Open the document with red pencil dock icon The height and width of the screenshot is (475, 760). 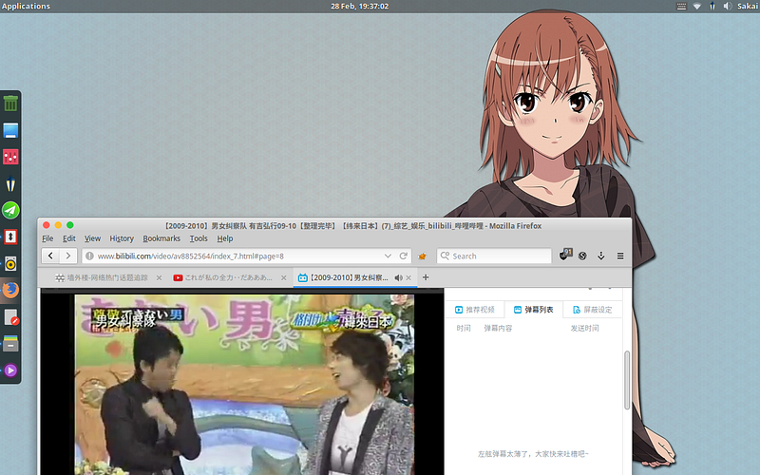click(10, 317)
